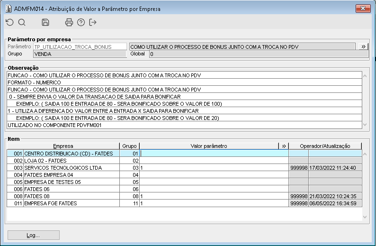Click example line ending VALOR DE 20)
Image resolution: width=376 pixels, height=246 pixels.
(184, 118)
